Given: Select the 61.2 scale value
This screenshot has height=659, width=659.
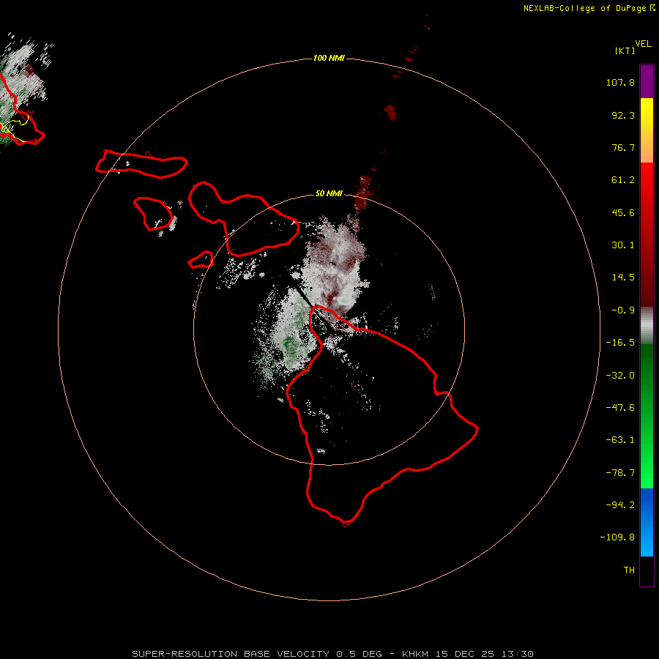Looking at the screenshot, I should pos(623,180).
